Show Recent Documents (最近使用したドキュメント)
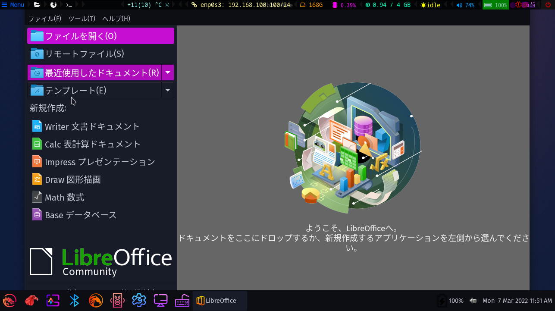This screenshot has width=555, height=311. [x=94, y=72]
